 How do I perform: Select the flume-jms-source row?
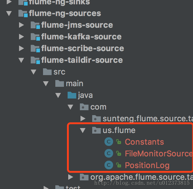coord(96,25)
